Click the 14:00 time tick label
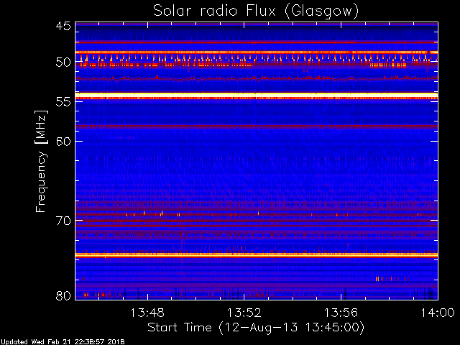The width and height of the screenshot is (460, 345). [438, 313]
